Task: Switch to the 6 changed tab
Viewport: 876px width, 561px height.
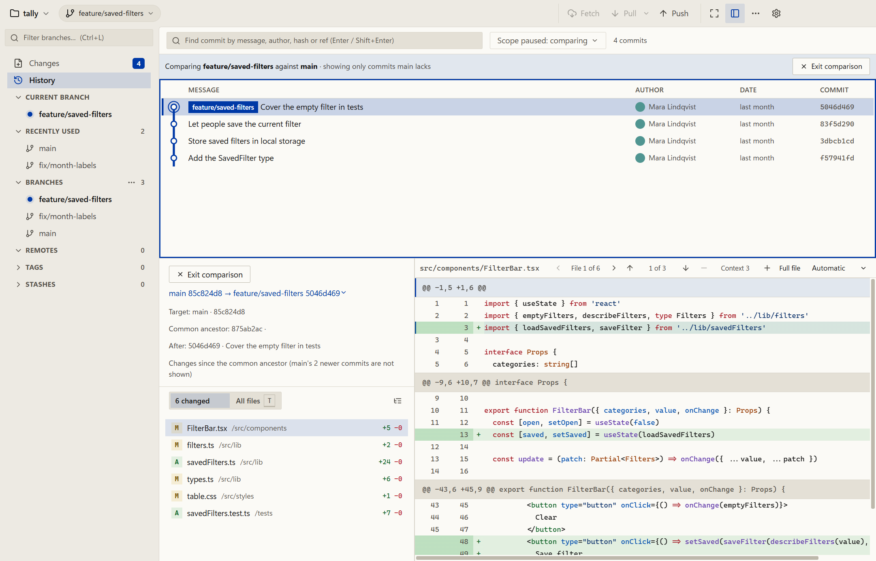Action: click(199, 401)
